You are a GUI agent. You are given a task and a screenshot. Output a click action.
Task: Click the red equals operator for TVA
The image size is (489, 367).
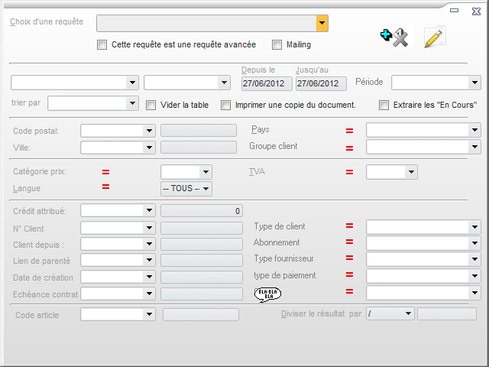pos(349,173)
